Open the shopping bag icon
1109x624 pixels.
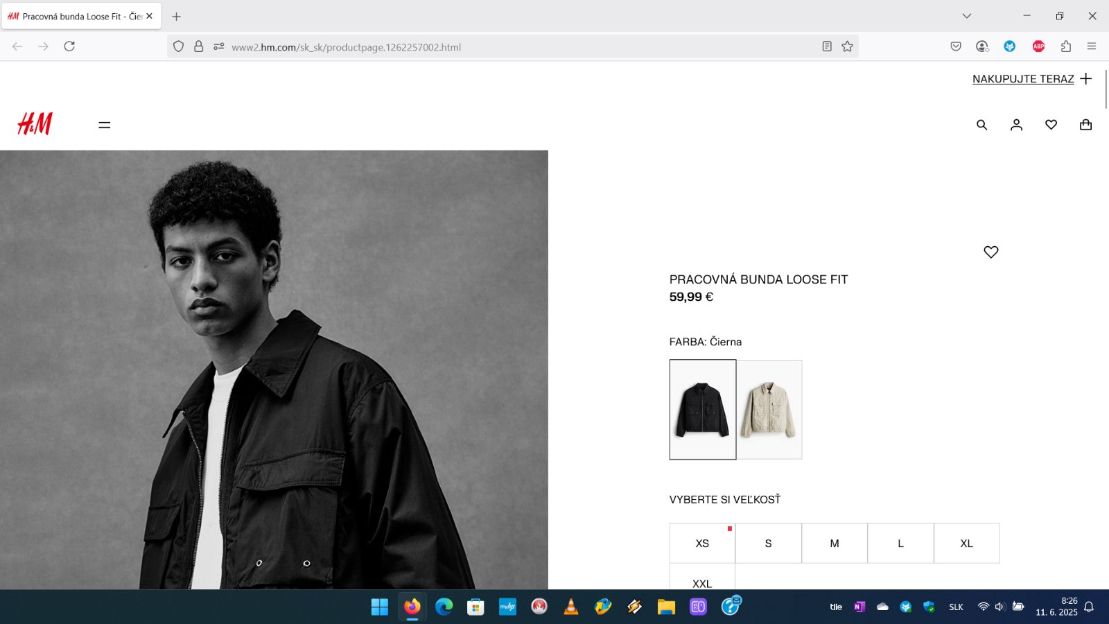[x=1085, y=125]
